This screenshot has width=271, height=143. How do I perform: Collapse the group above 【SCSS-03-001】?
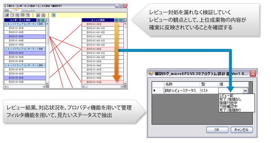click(x=6, y=65)
